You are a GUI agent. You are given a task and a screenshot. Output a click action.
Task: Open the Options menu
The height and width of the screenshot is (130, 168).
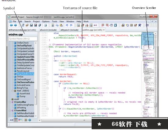coord(46,21)
